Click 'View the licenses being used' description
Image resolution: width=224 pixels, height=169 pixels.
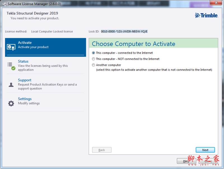tap(43, 68)
